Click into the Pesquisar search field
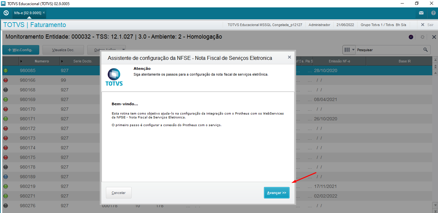The width and height of the screenshot is (438, 213). [x=389, y=50]
